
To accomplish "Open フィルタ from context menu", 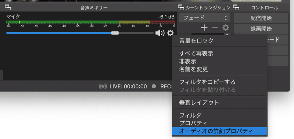I will click(x=219, y=115).
